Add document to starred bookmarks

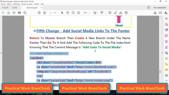[8, 13]
